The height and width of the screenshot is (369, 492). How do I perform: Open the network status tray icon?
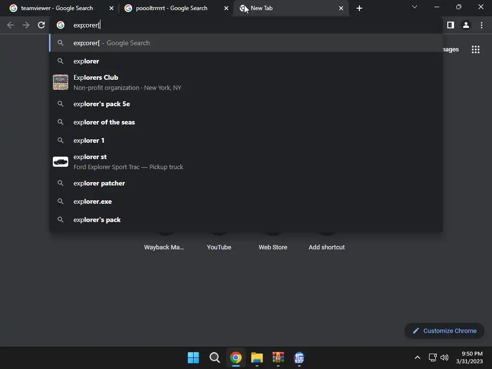(433, 357)
